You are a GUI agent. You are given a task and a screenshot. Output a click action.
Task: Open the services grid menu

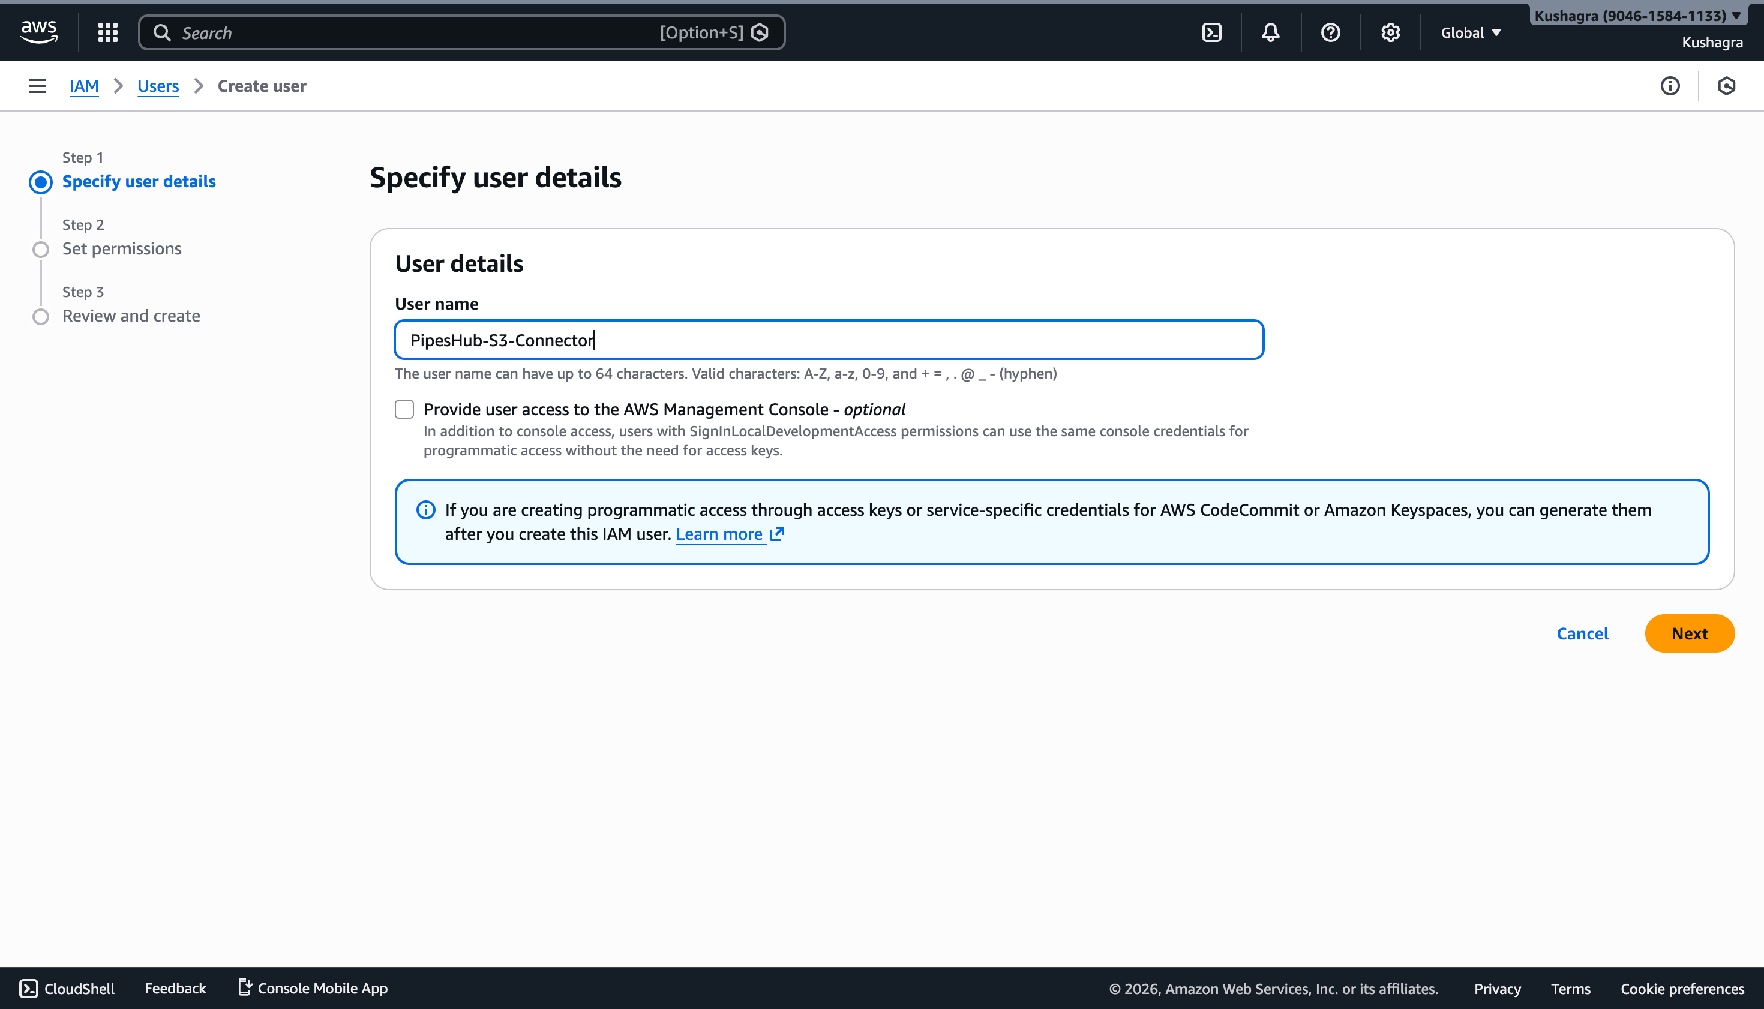[x=107, y=32]
